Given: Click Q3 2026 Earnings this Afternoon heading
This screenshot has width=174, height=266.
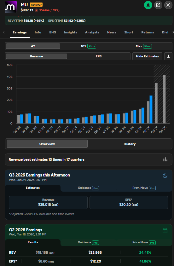Looking at the screenshot, I should (x=39, y=175).
